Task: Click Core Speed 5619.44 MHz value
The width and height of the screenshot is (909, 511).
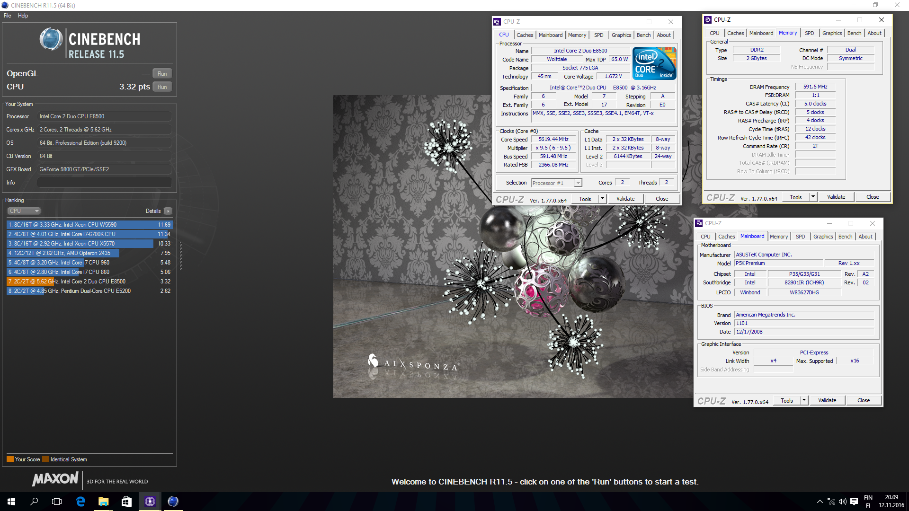Action: [553, 140]
